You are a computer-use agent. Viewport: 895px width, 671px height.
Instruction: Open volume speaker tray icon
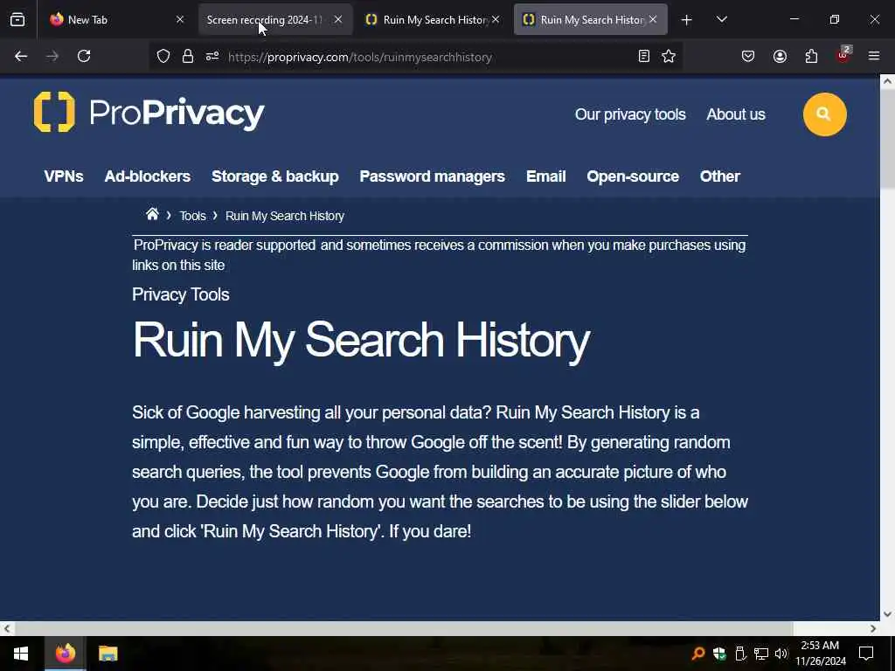(781, 654)
